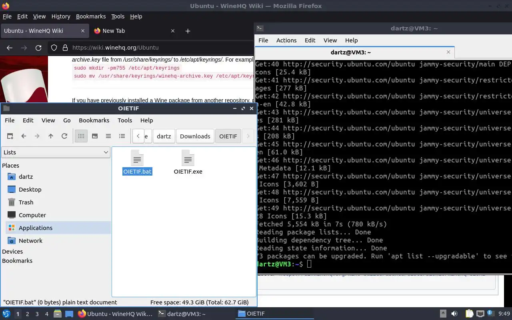The width and height of the screenshot is (512, 320).
Task: Click the tracking protection shield icon
Action: point(54,48)
